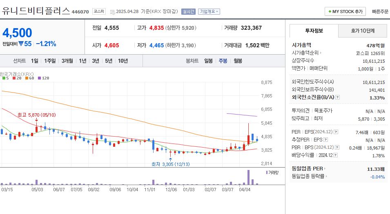Screen dimensions: 390x214
Task: Click the 코스피 market badge
Action: tap(99, 11)
